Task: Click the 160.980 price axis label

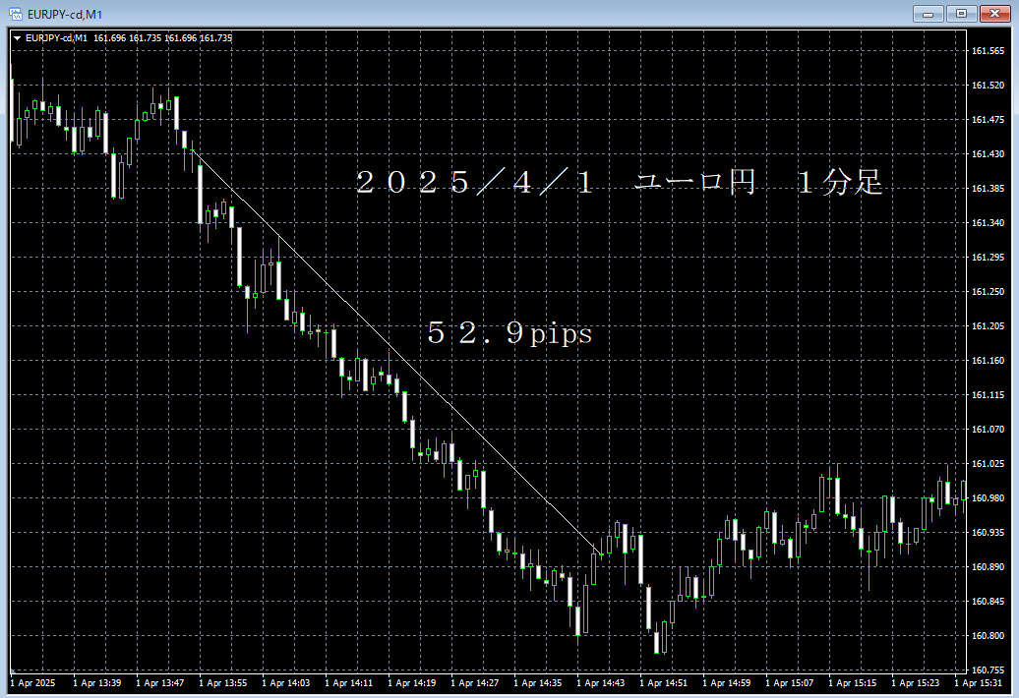Action: tap(988, 498)
